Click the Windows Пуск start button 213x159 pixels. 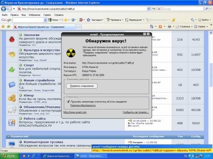tap(10, 156)
